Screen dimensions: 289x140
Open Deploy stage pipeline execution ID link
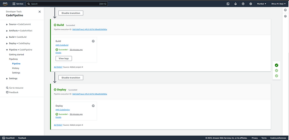tap(90, 94)
